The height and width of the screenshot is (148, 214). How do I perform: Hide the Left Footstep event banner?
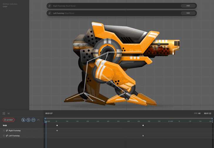point(188,13)
